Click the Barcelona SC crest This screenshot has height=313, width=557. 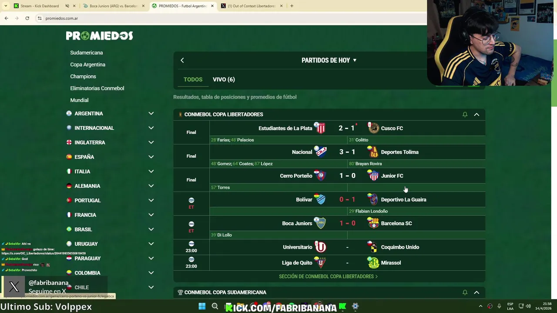pos(373,223)
